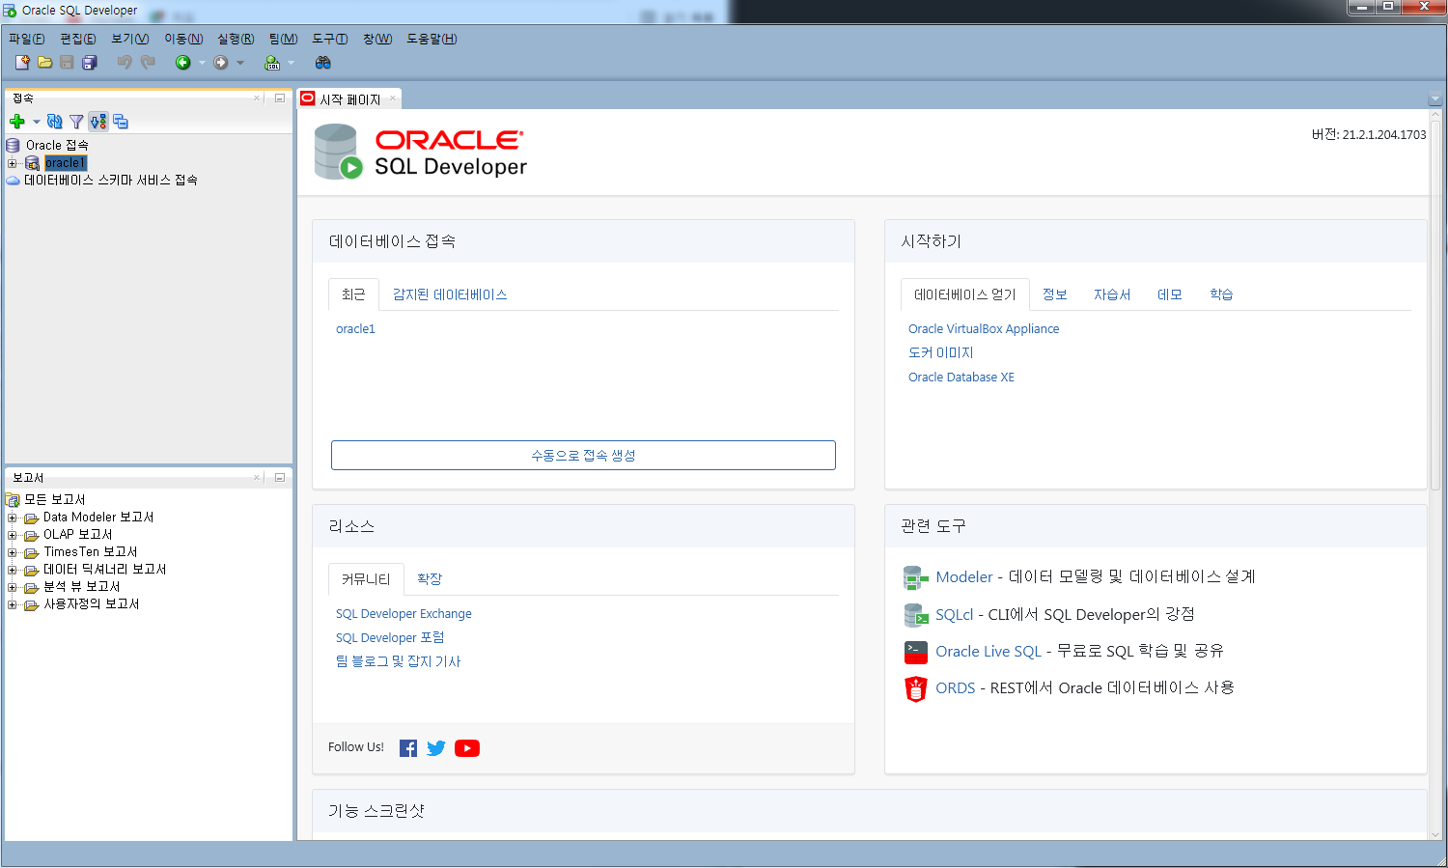
Task: Expand the 분석 뷰 보고서 folder
Action: click(12, 587)
